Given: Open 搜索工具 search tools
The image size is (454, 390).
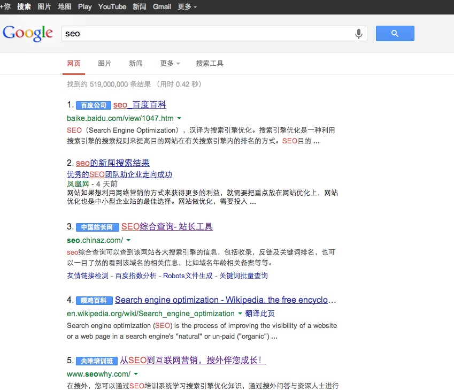Looking at the screenshot, I should click(x=210, y=63).
